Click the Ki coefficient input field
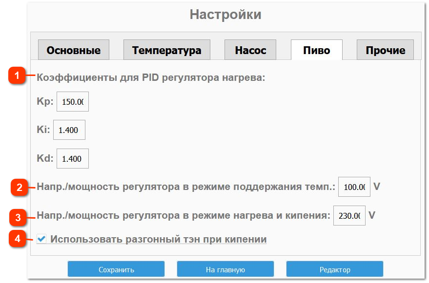The image size is (429, 283). [69, 130]
